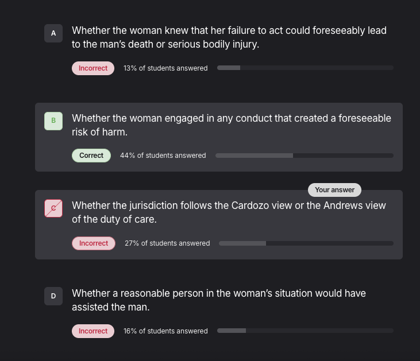This screenshot has height=361, width=420.
Task: Click the 27% answer progress bar
Action: click(x=306, y=243)
